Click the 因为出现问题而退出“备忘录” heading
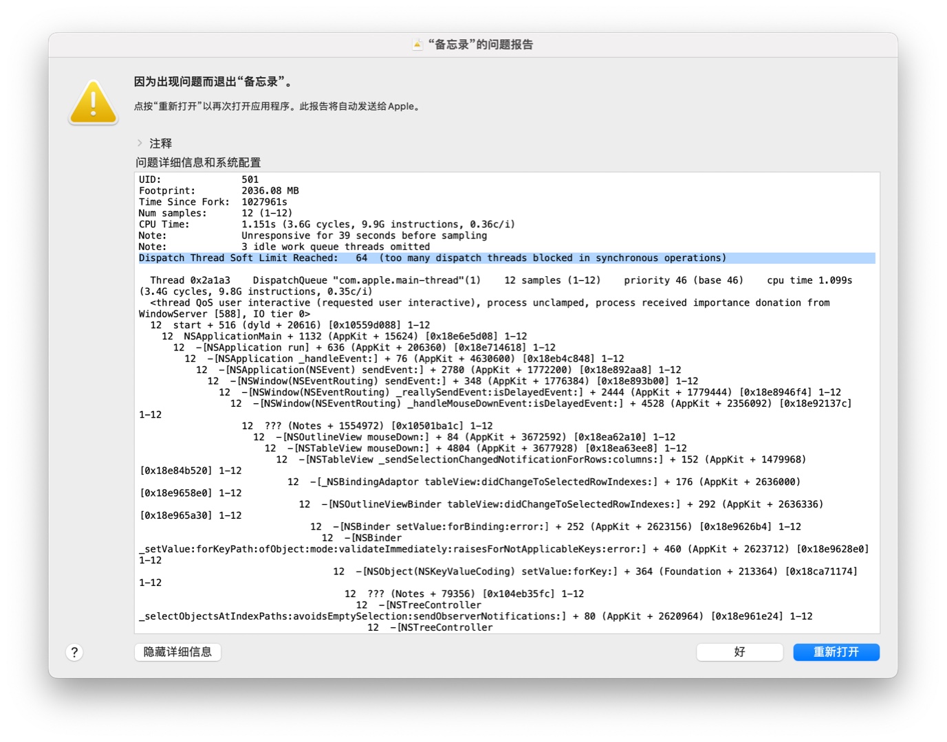Image resolution: width=947 pixels, height=742 pixels. point(214,82)
